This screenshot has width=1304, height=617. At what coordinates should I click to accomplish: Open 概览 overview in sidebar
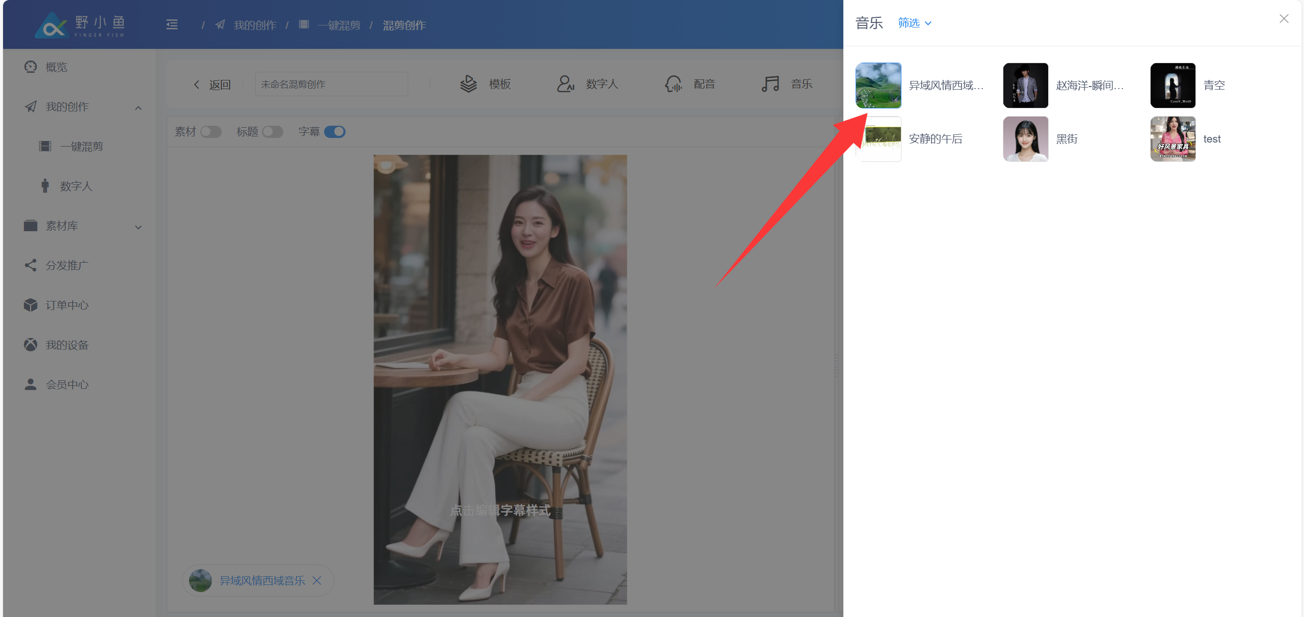[x=56, y=67]
